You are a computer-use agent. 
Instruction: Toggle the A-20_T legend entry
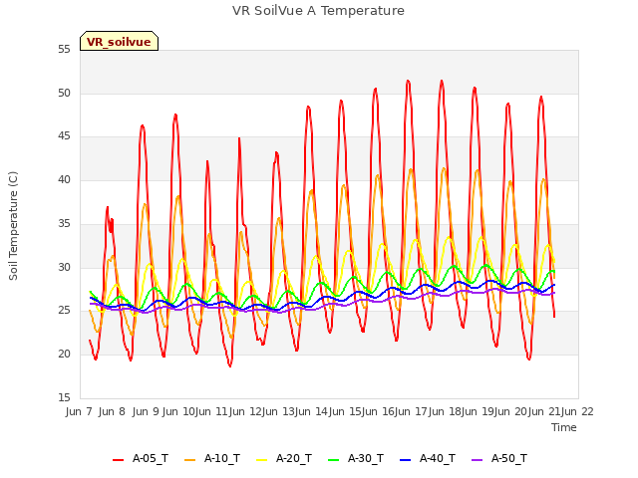point(284,458)
